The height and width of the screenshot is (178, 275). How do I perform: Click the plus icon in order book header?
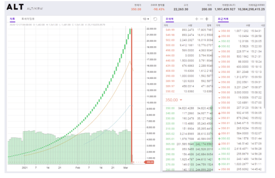(x=196, y=19)
